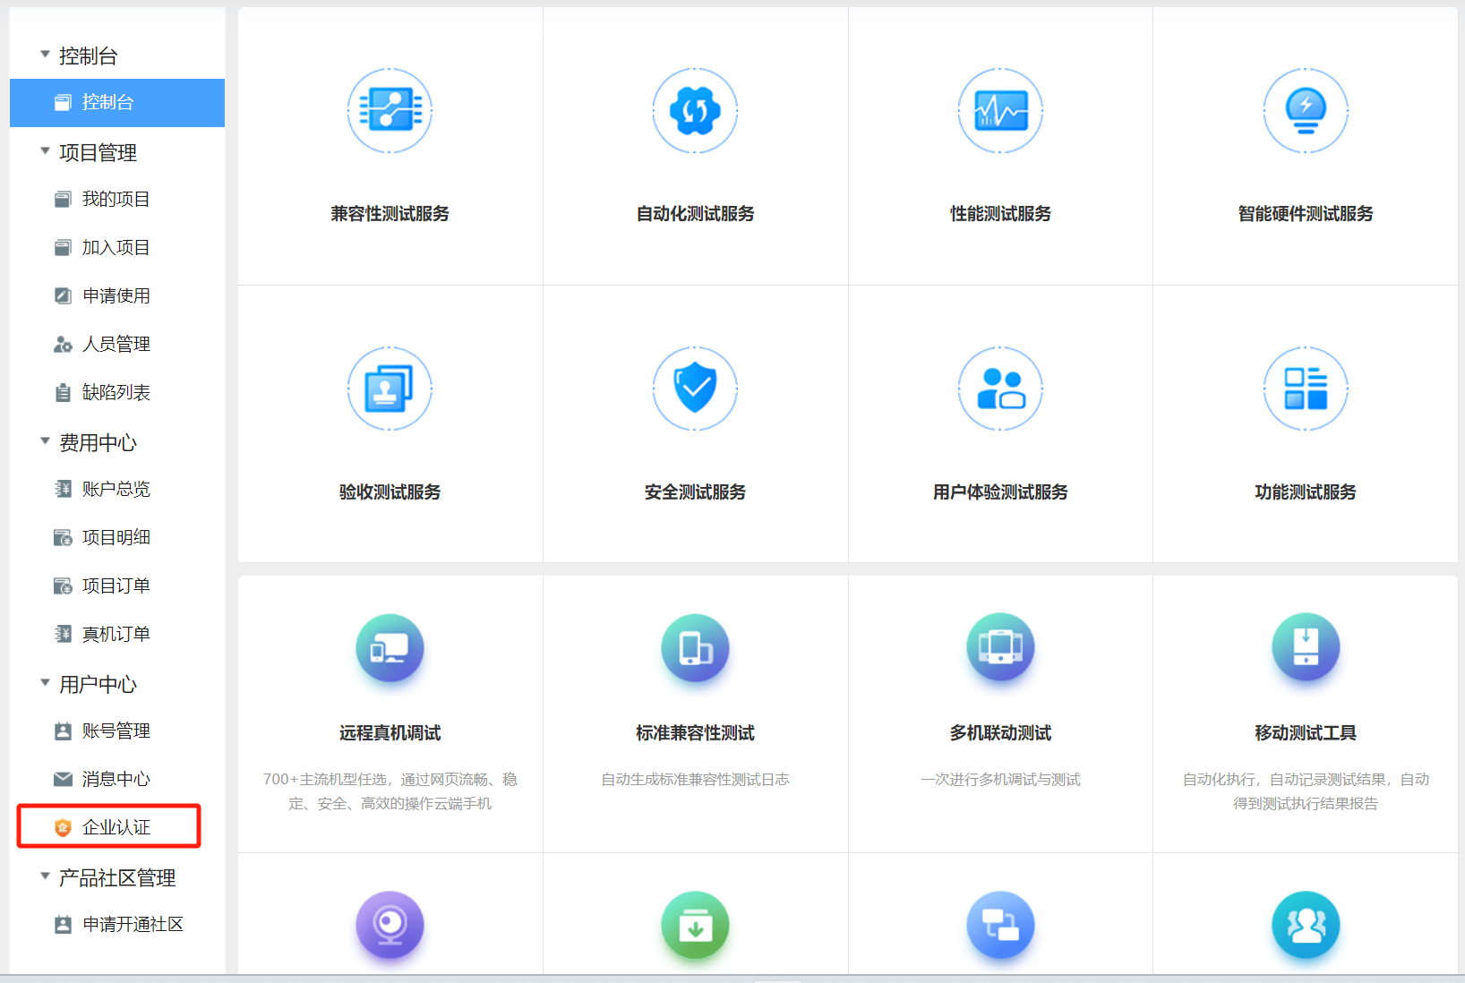Select the 多机联动测试 multi-device icon
Screen dimensions: 1465x983
pos(1000,649)
